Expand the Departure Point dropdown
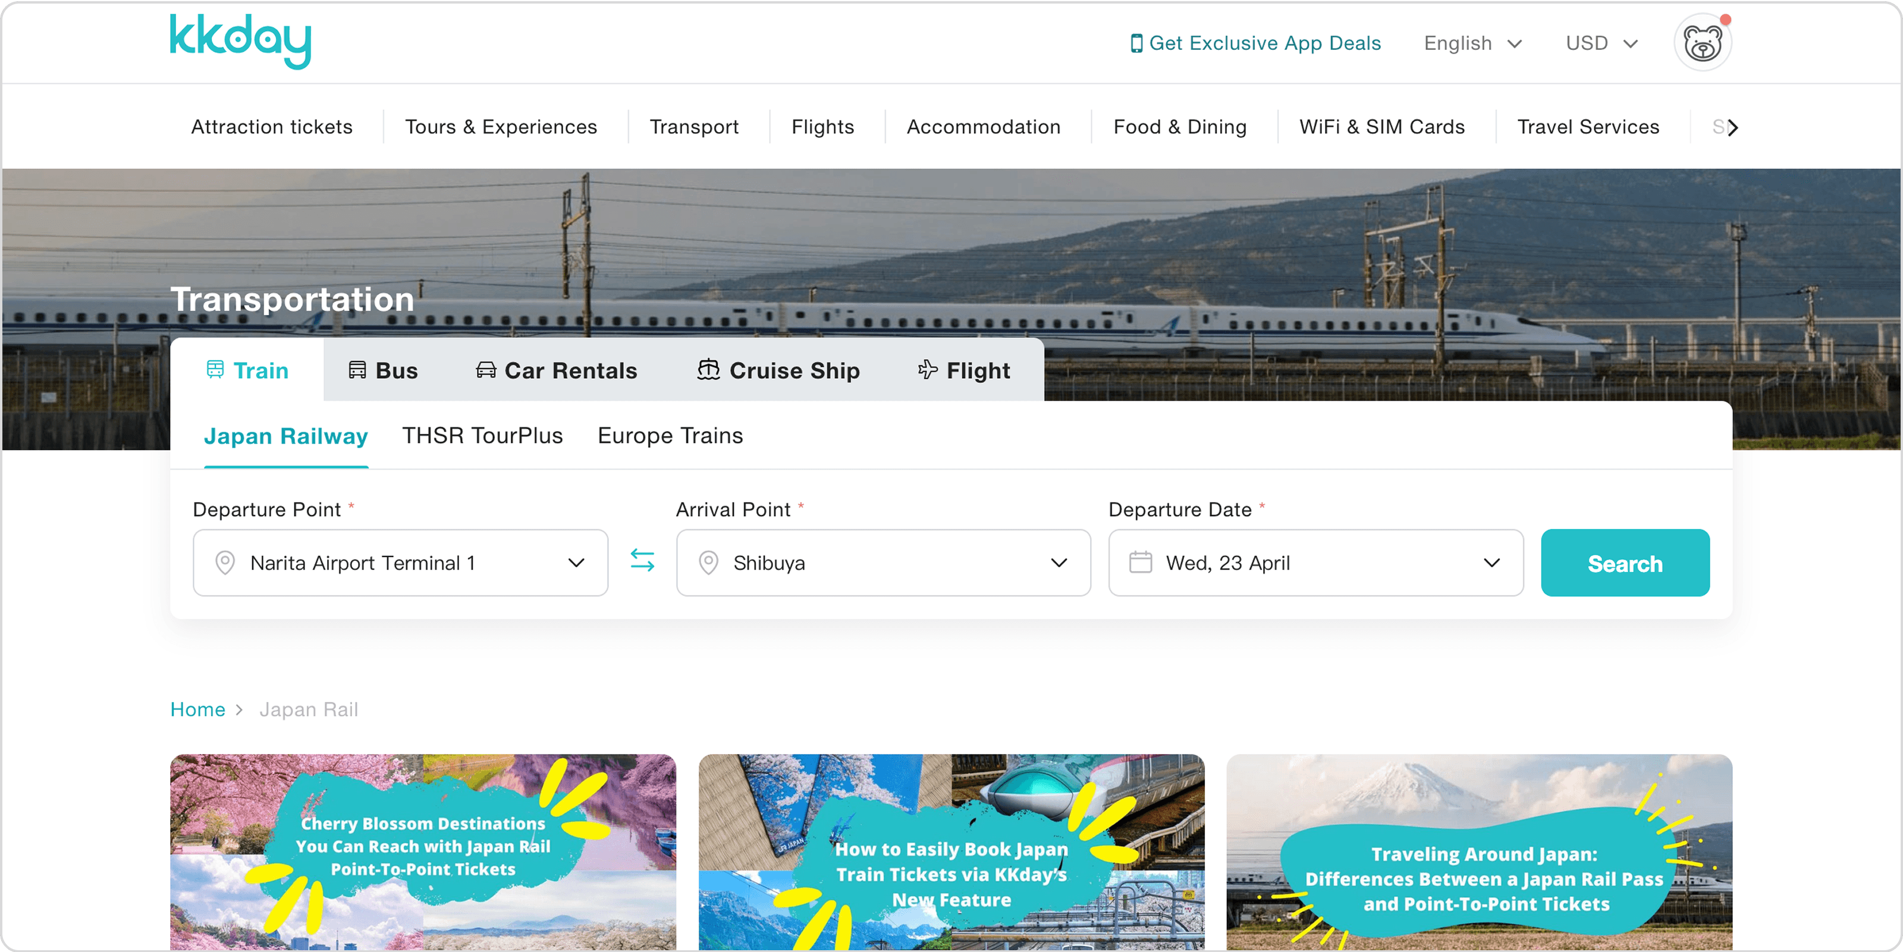 pyautogui.click(x=576, y=563)
